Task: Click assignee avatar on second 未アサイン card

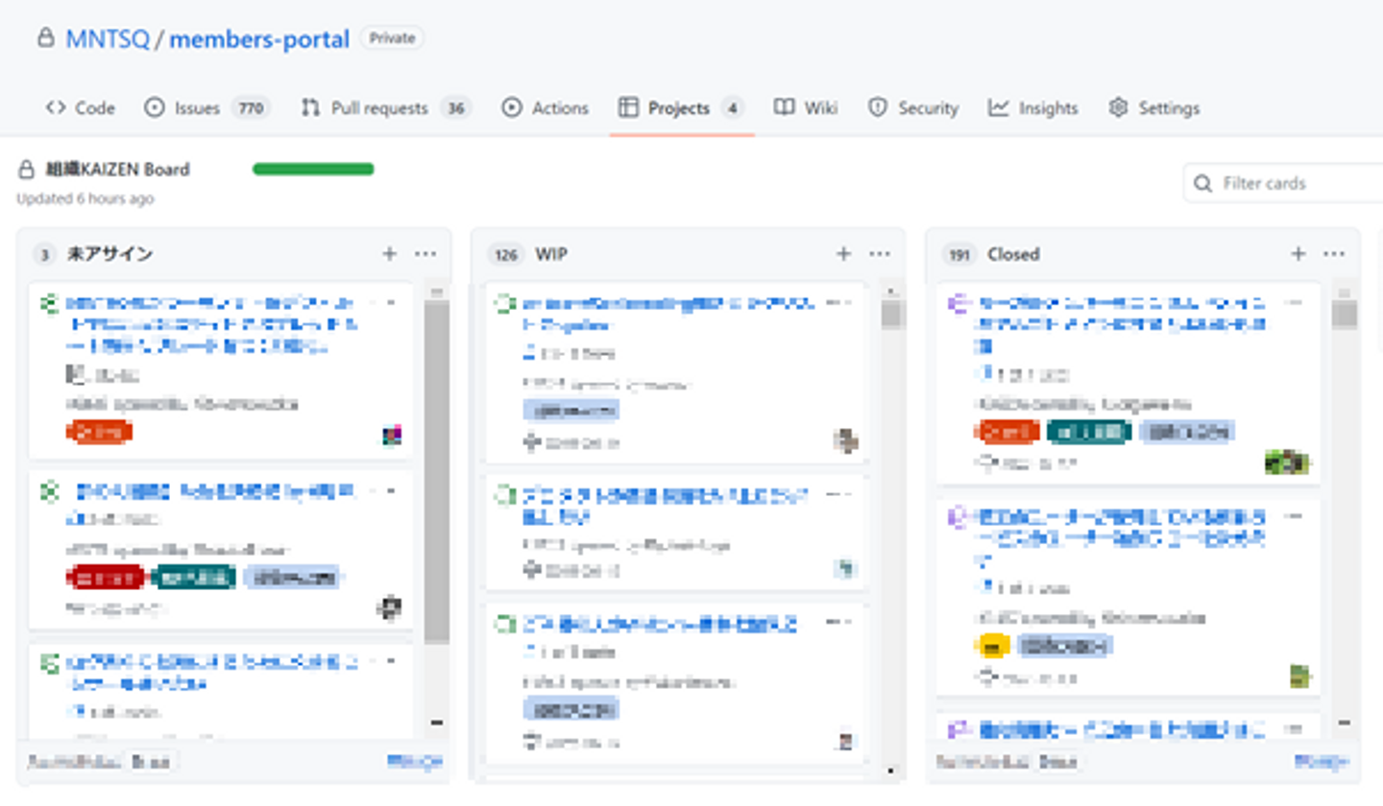Action: coord(389,608)
